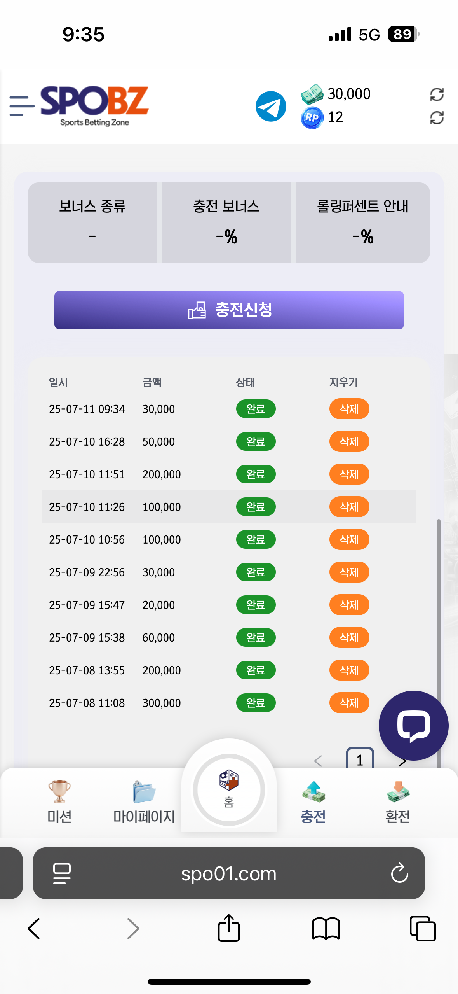Screen dimensions: 458x994
Task: Click the purple 충전신청 button
Action: coord(229,310)
